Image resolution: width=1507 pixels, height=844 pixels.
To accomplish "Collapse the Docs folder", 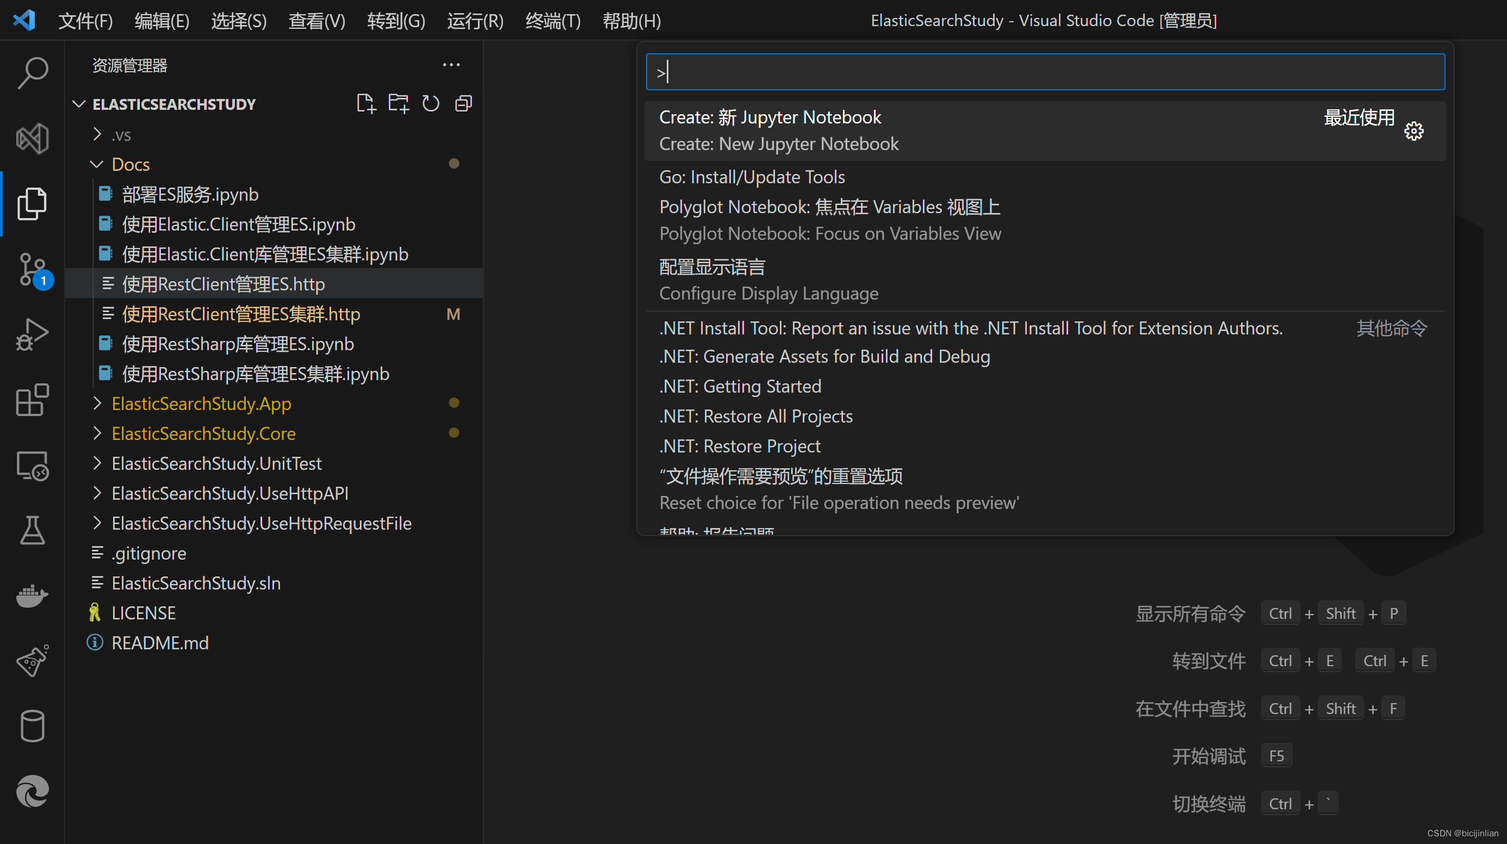I will 97,164.
